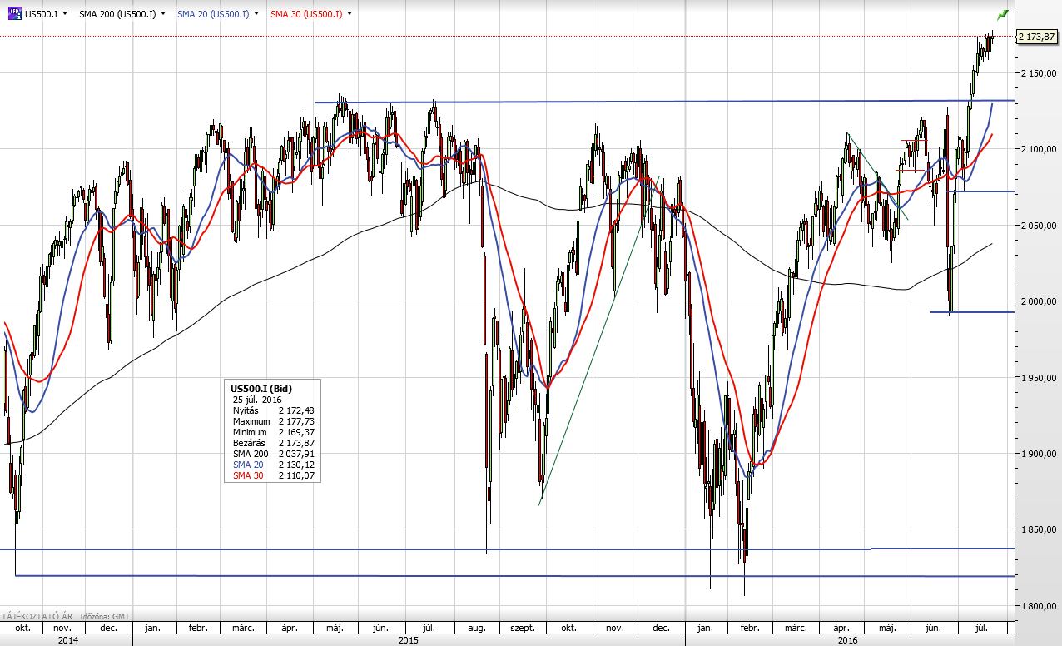Click the Időzóna: GMT status text

(x=104, y=616)
